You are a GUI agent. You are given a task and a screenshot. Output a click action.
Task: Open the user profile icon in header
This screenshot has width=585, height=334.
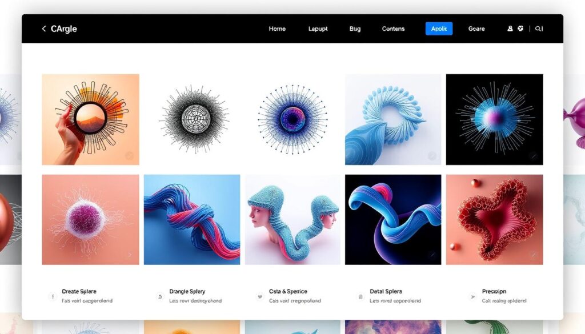click(x=510, y=29)
